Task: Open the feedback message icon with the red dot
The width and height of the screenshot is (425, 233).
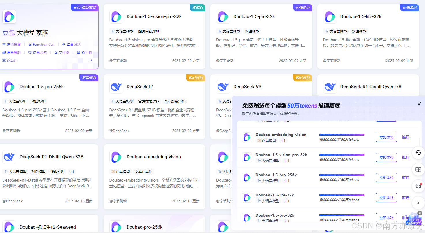Action: click(x=418, y=186)
